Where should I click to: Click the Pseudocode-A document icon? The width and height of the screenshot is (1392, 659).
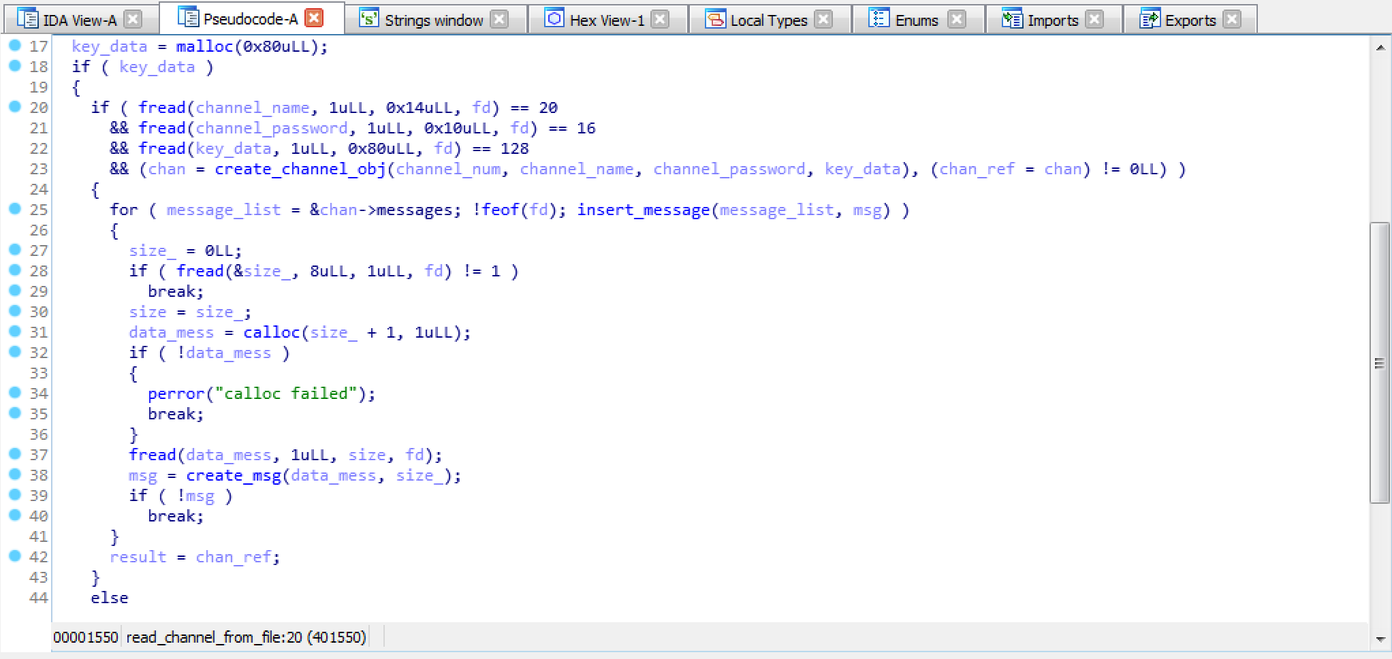tap(188, 17)
